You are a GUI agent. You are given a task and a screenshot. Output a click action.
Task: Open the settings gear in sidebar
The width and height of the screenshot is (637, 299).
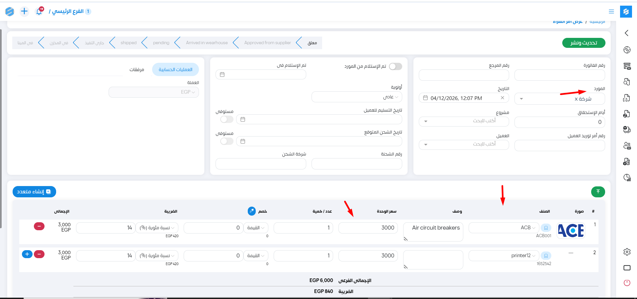pyautogui.click(x=627, y=252)
